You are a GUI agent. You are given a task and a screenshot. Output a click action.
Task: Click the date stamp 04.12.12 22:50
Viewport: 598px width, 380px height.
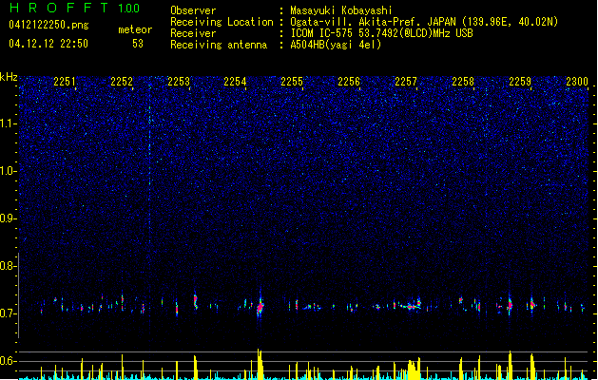48,44
